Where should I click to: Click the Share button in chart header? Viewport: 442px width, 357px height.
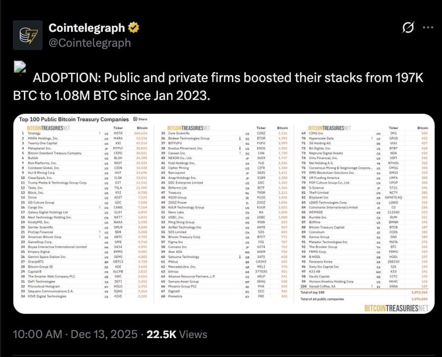[x=141, y=119]
